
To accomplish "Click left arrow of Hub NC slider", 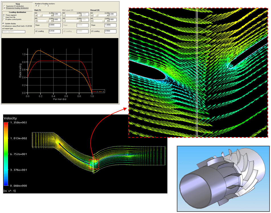I will (x=36, y=15).
